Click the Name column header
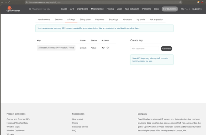 pyautogui.click(x=83, y=40)
